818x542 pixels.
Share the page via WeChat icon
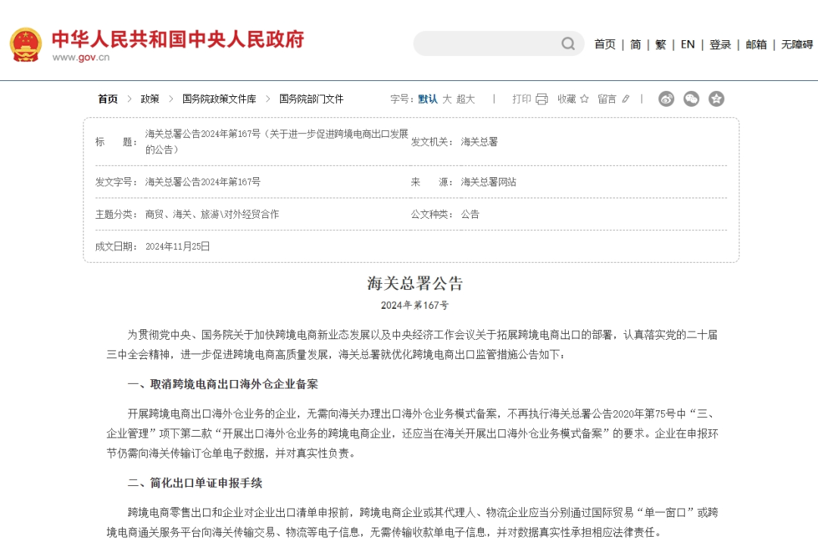point(692,98)
